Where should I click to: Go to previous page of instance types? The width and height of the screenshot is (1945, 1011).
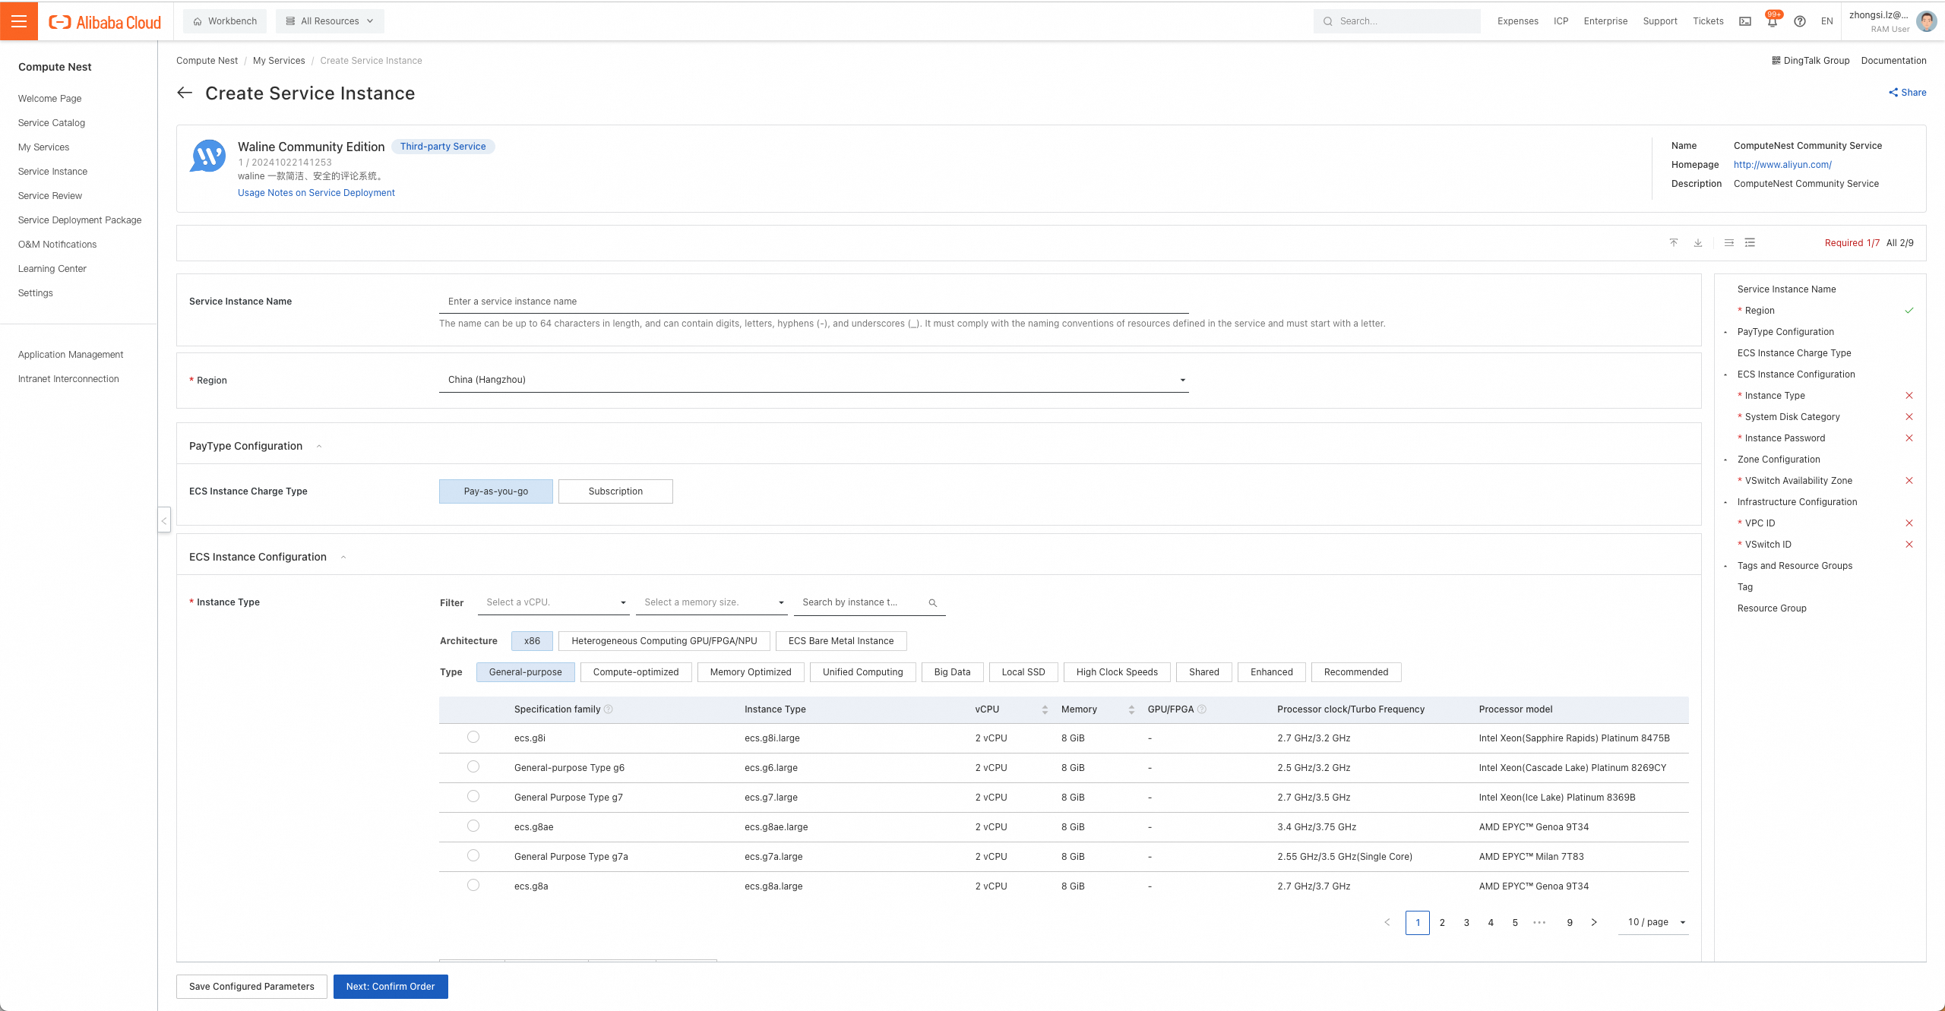1387,923
